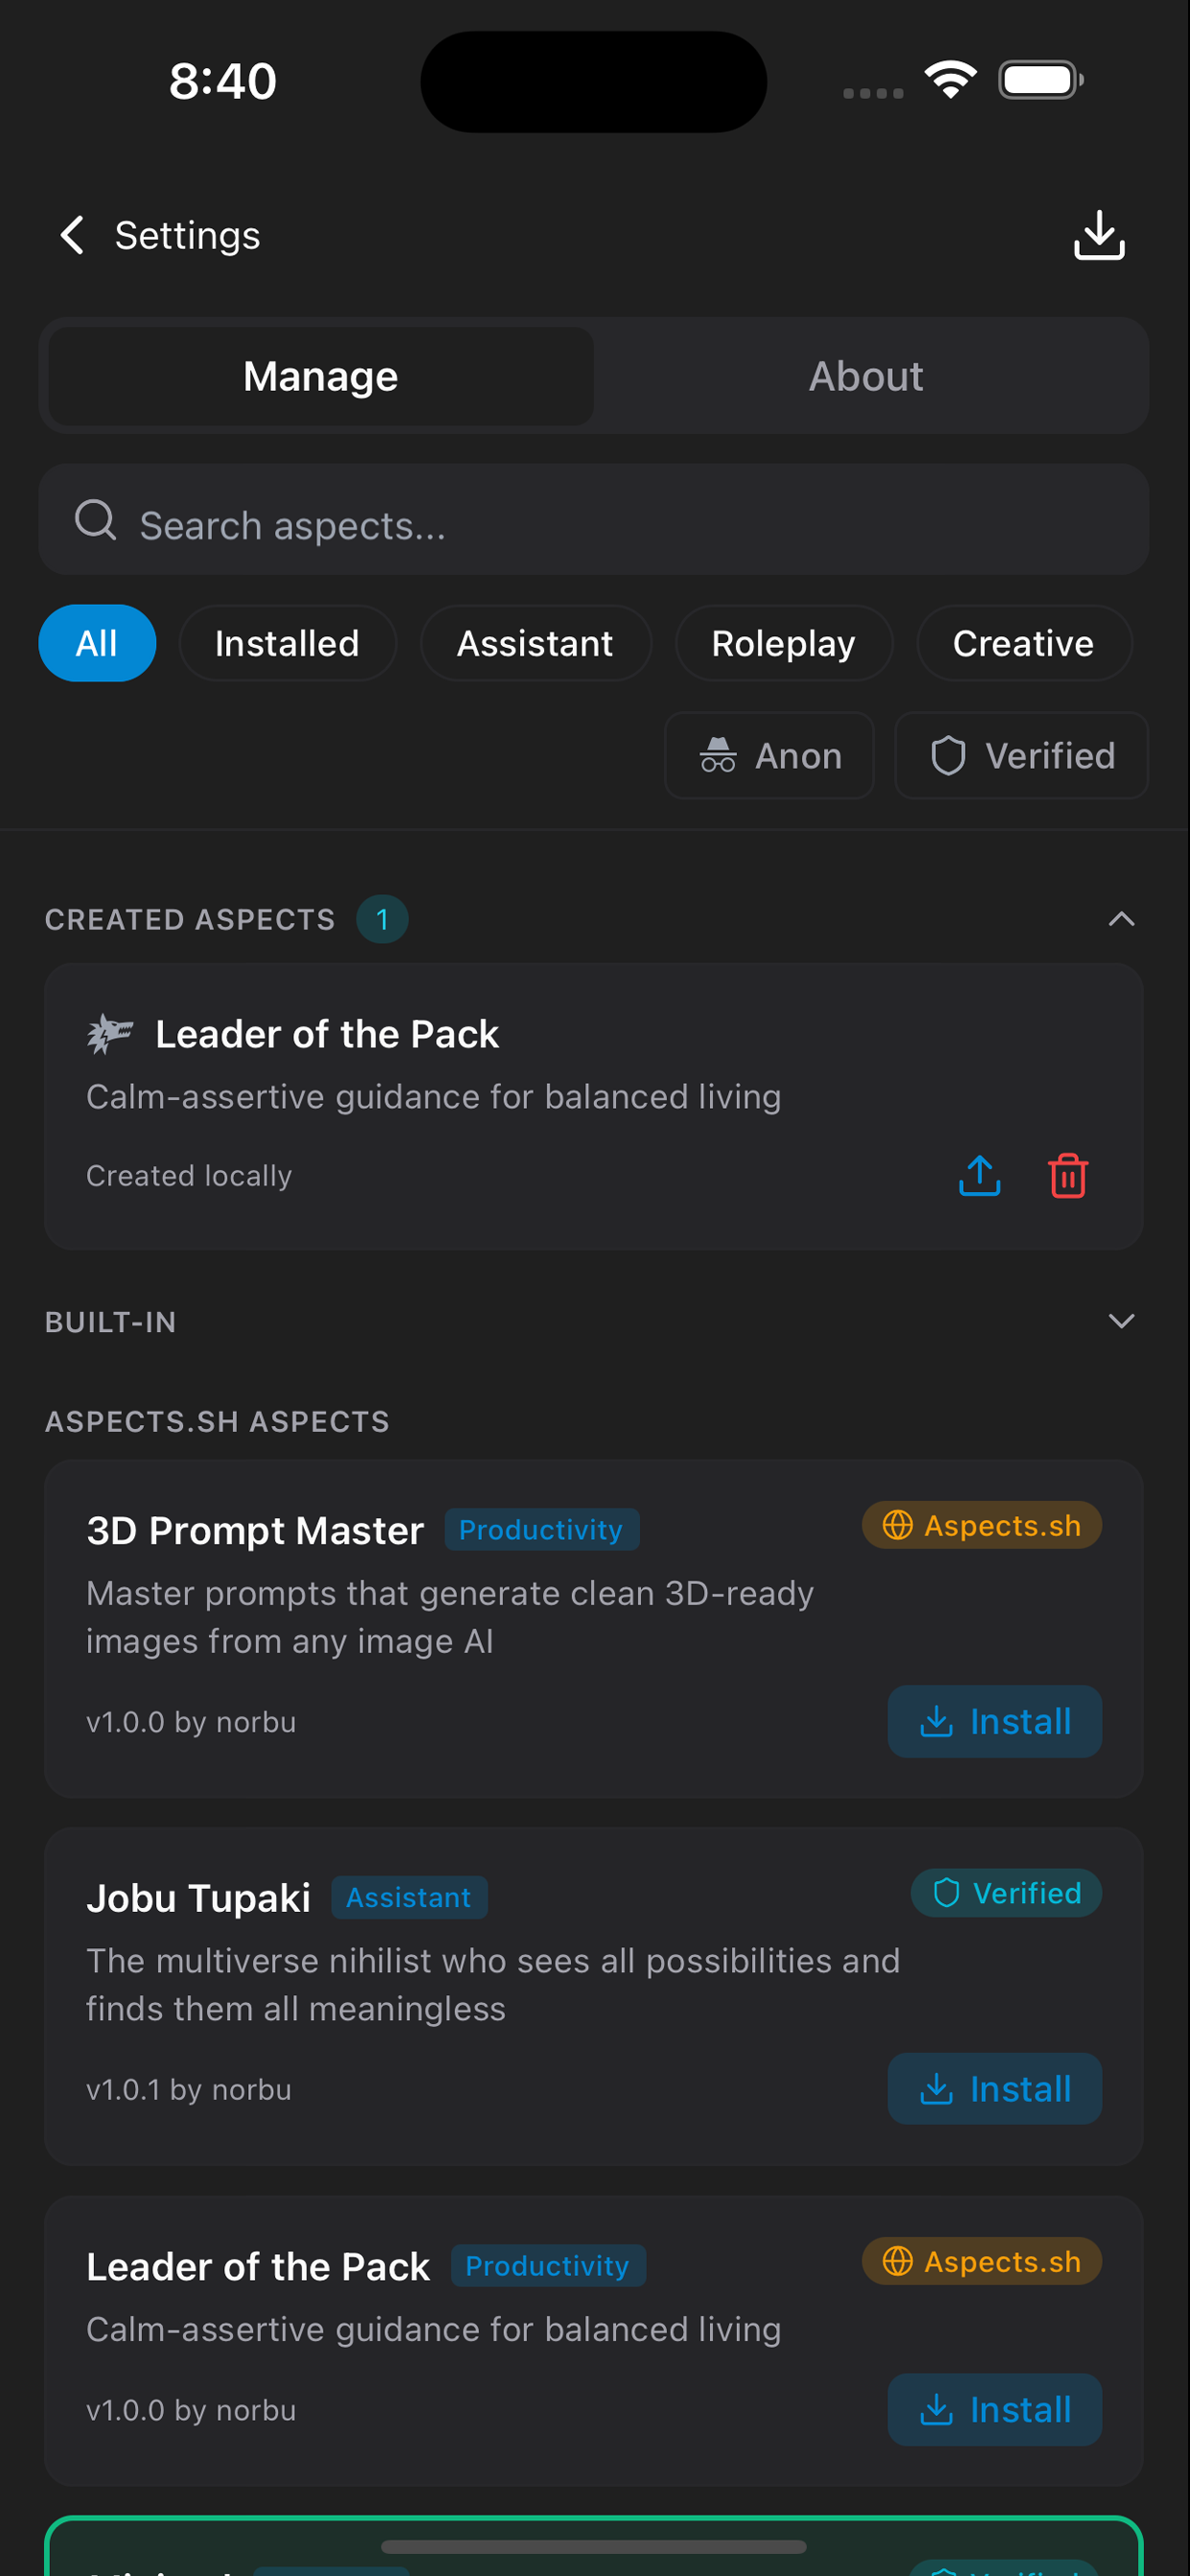1190x2576 pixels.
Task: Delete Leader of the Pack using trash icon
Action: (1066, 1176)
